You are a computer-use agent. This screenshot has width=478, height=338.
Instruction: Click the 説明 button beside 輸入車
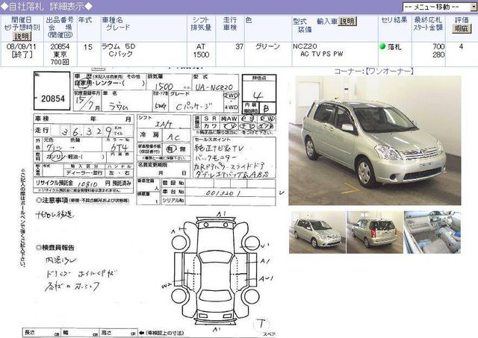347,22
